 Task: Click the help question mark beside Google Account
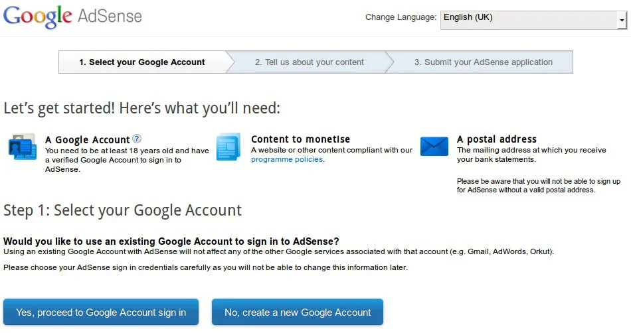[x=137, y=139]
